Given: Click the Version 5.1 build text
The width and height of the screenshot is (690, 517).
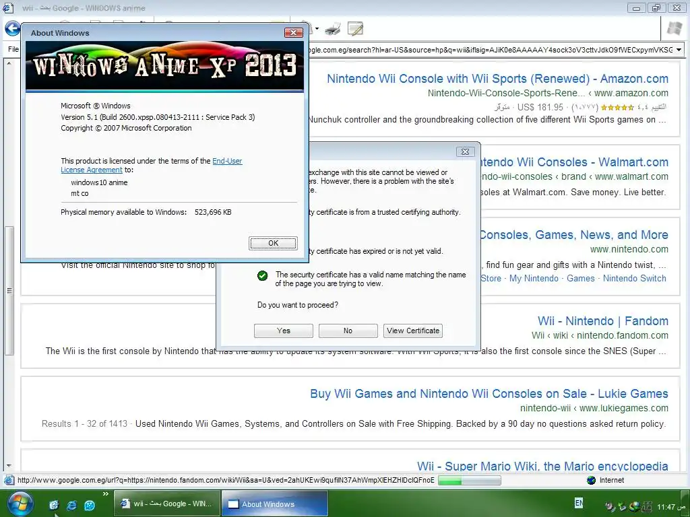Looking at the screenshot, I should click(x=158, y=117).
